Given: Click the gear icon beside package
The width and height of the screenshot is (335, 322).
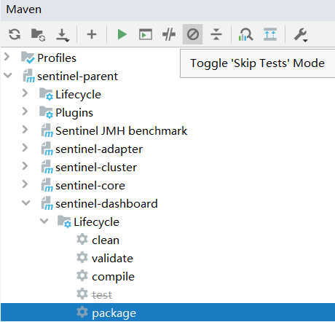Looking at the screenshot, I should 82,312.
